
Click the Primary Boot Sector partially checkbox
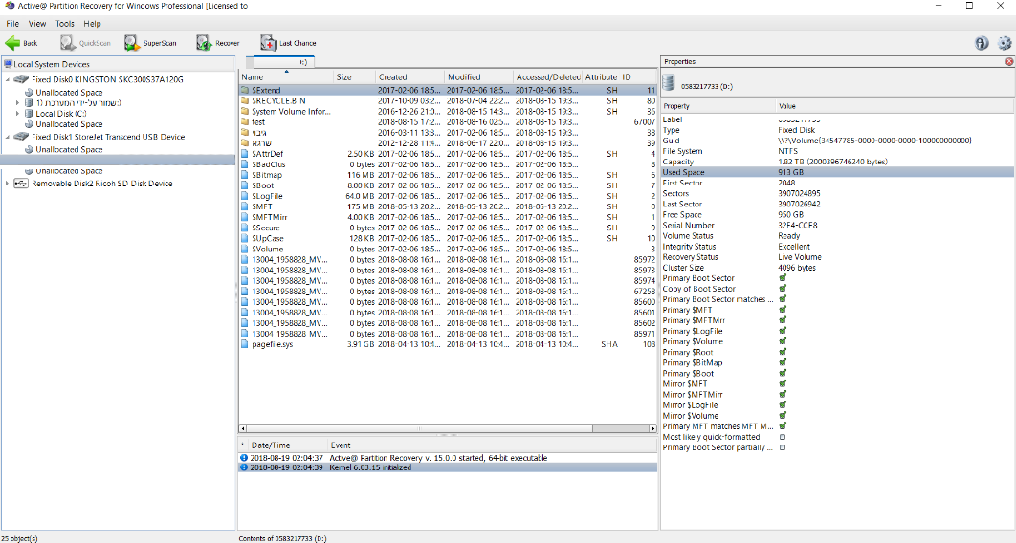coord(783,447)
